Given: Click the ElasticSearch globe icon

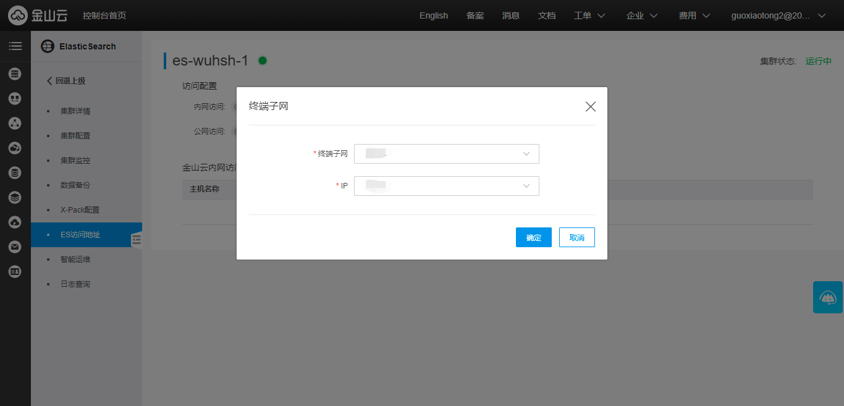Looking at the screenshot, I should pyautogui.click(x=47, y=46).
